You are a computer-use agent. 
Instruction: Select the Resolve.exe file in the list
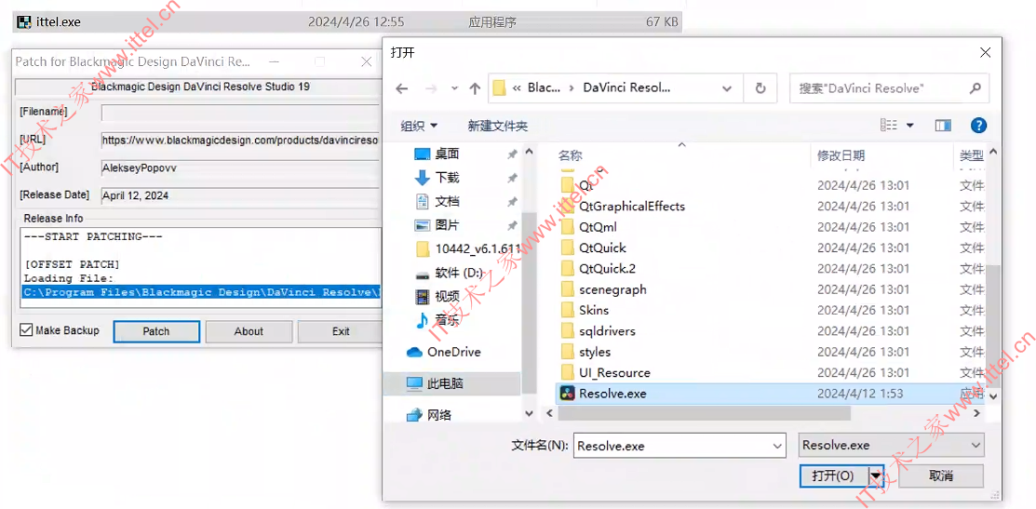[770, 394]
